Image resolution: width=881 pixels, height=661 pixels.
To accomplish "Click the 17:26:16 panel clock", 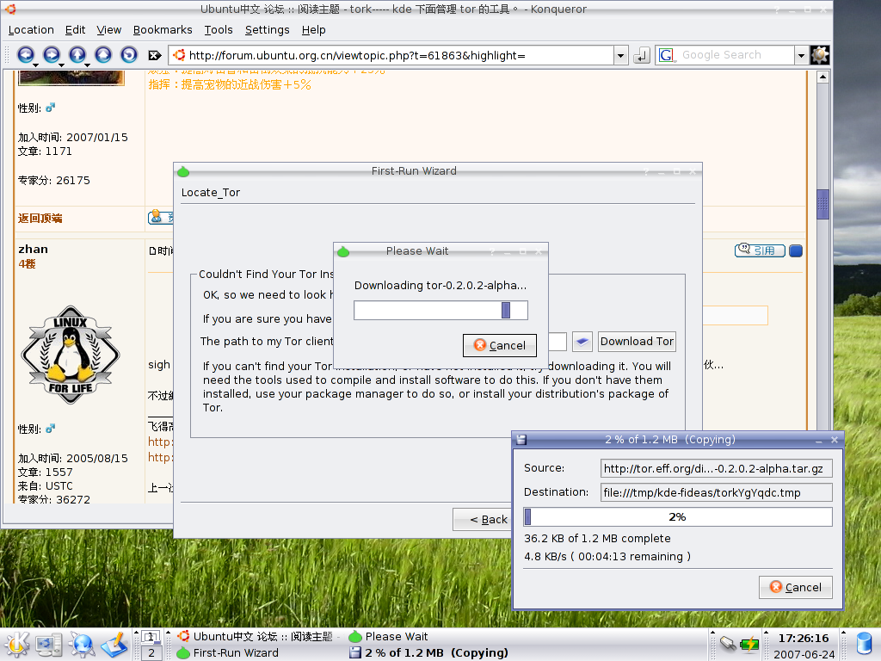I will 804,638.
